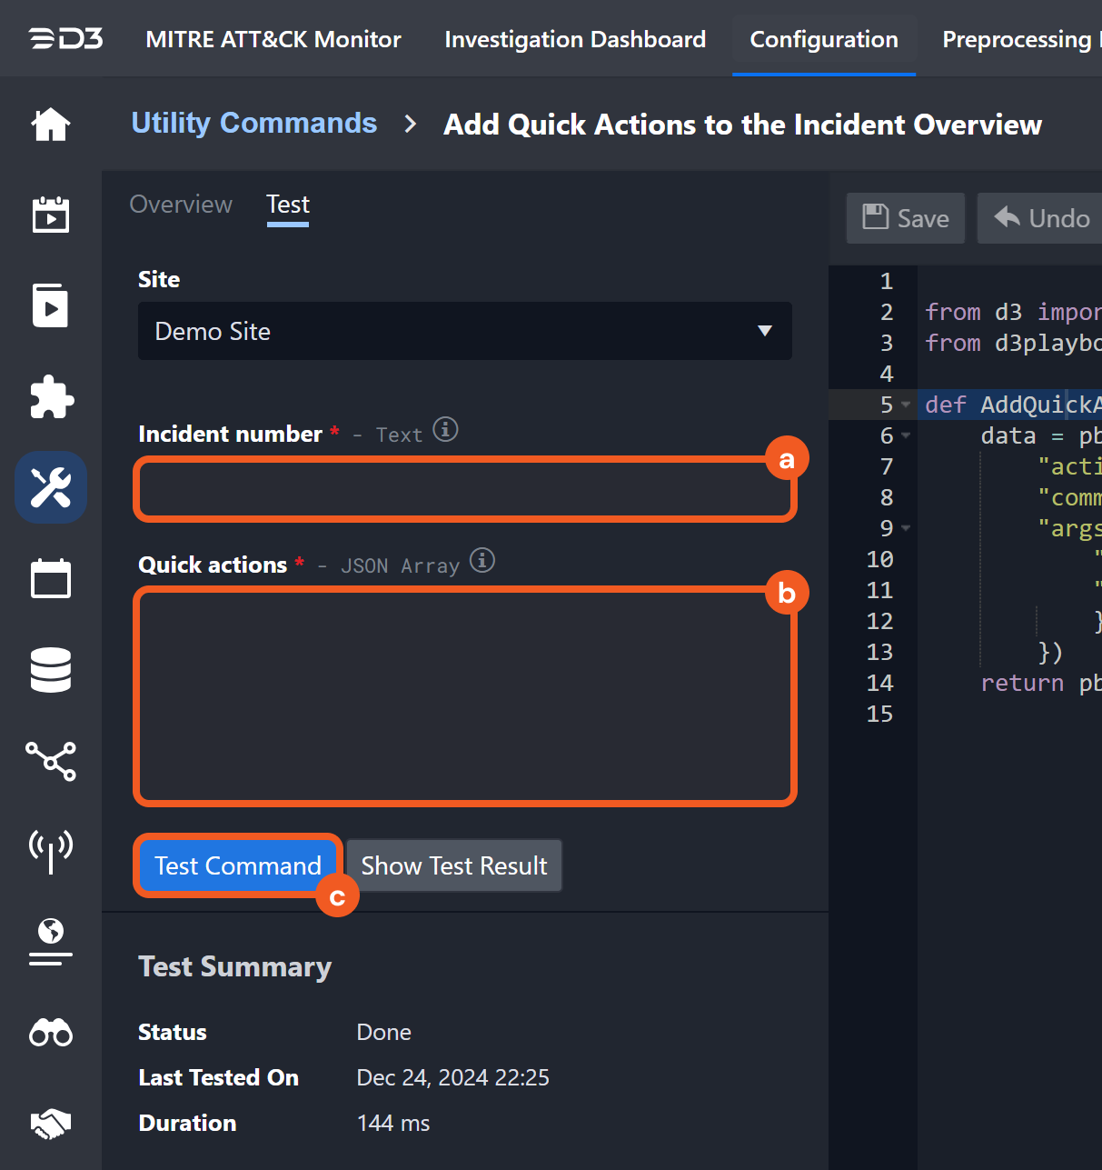
Task: Open the blank calendar sidebar icon
Action: point(51,578)
